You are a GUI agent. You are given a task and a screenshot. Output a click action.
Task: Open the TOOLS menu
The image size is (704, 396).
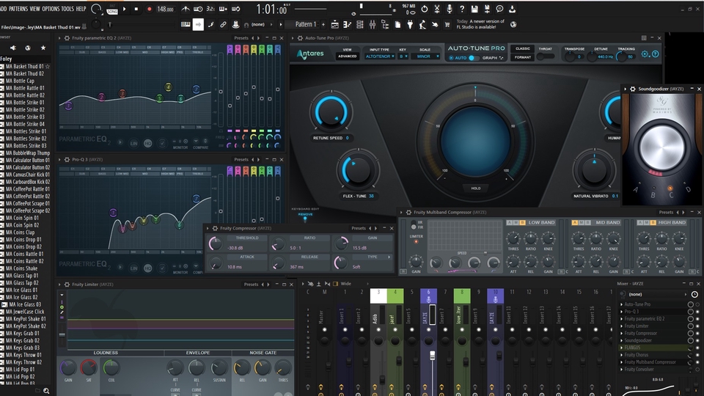click(x=67, y=9)
